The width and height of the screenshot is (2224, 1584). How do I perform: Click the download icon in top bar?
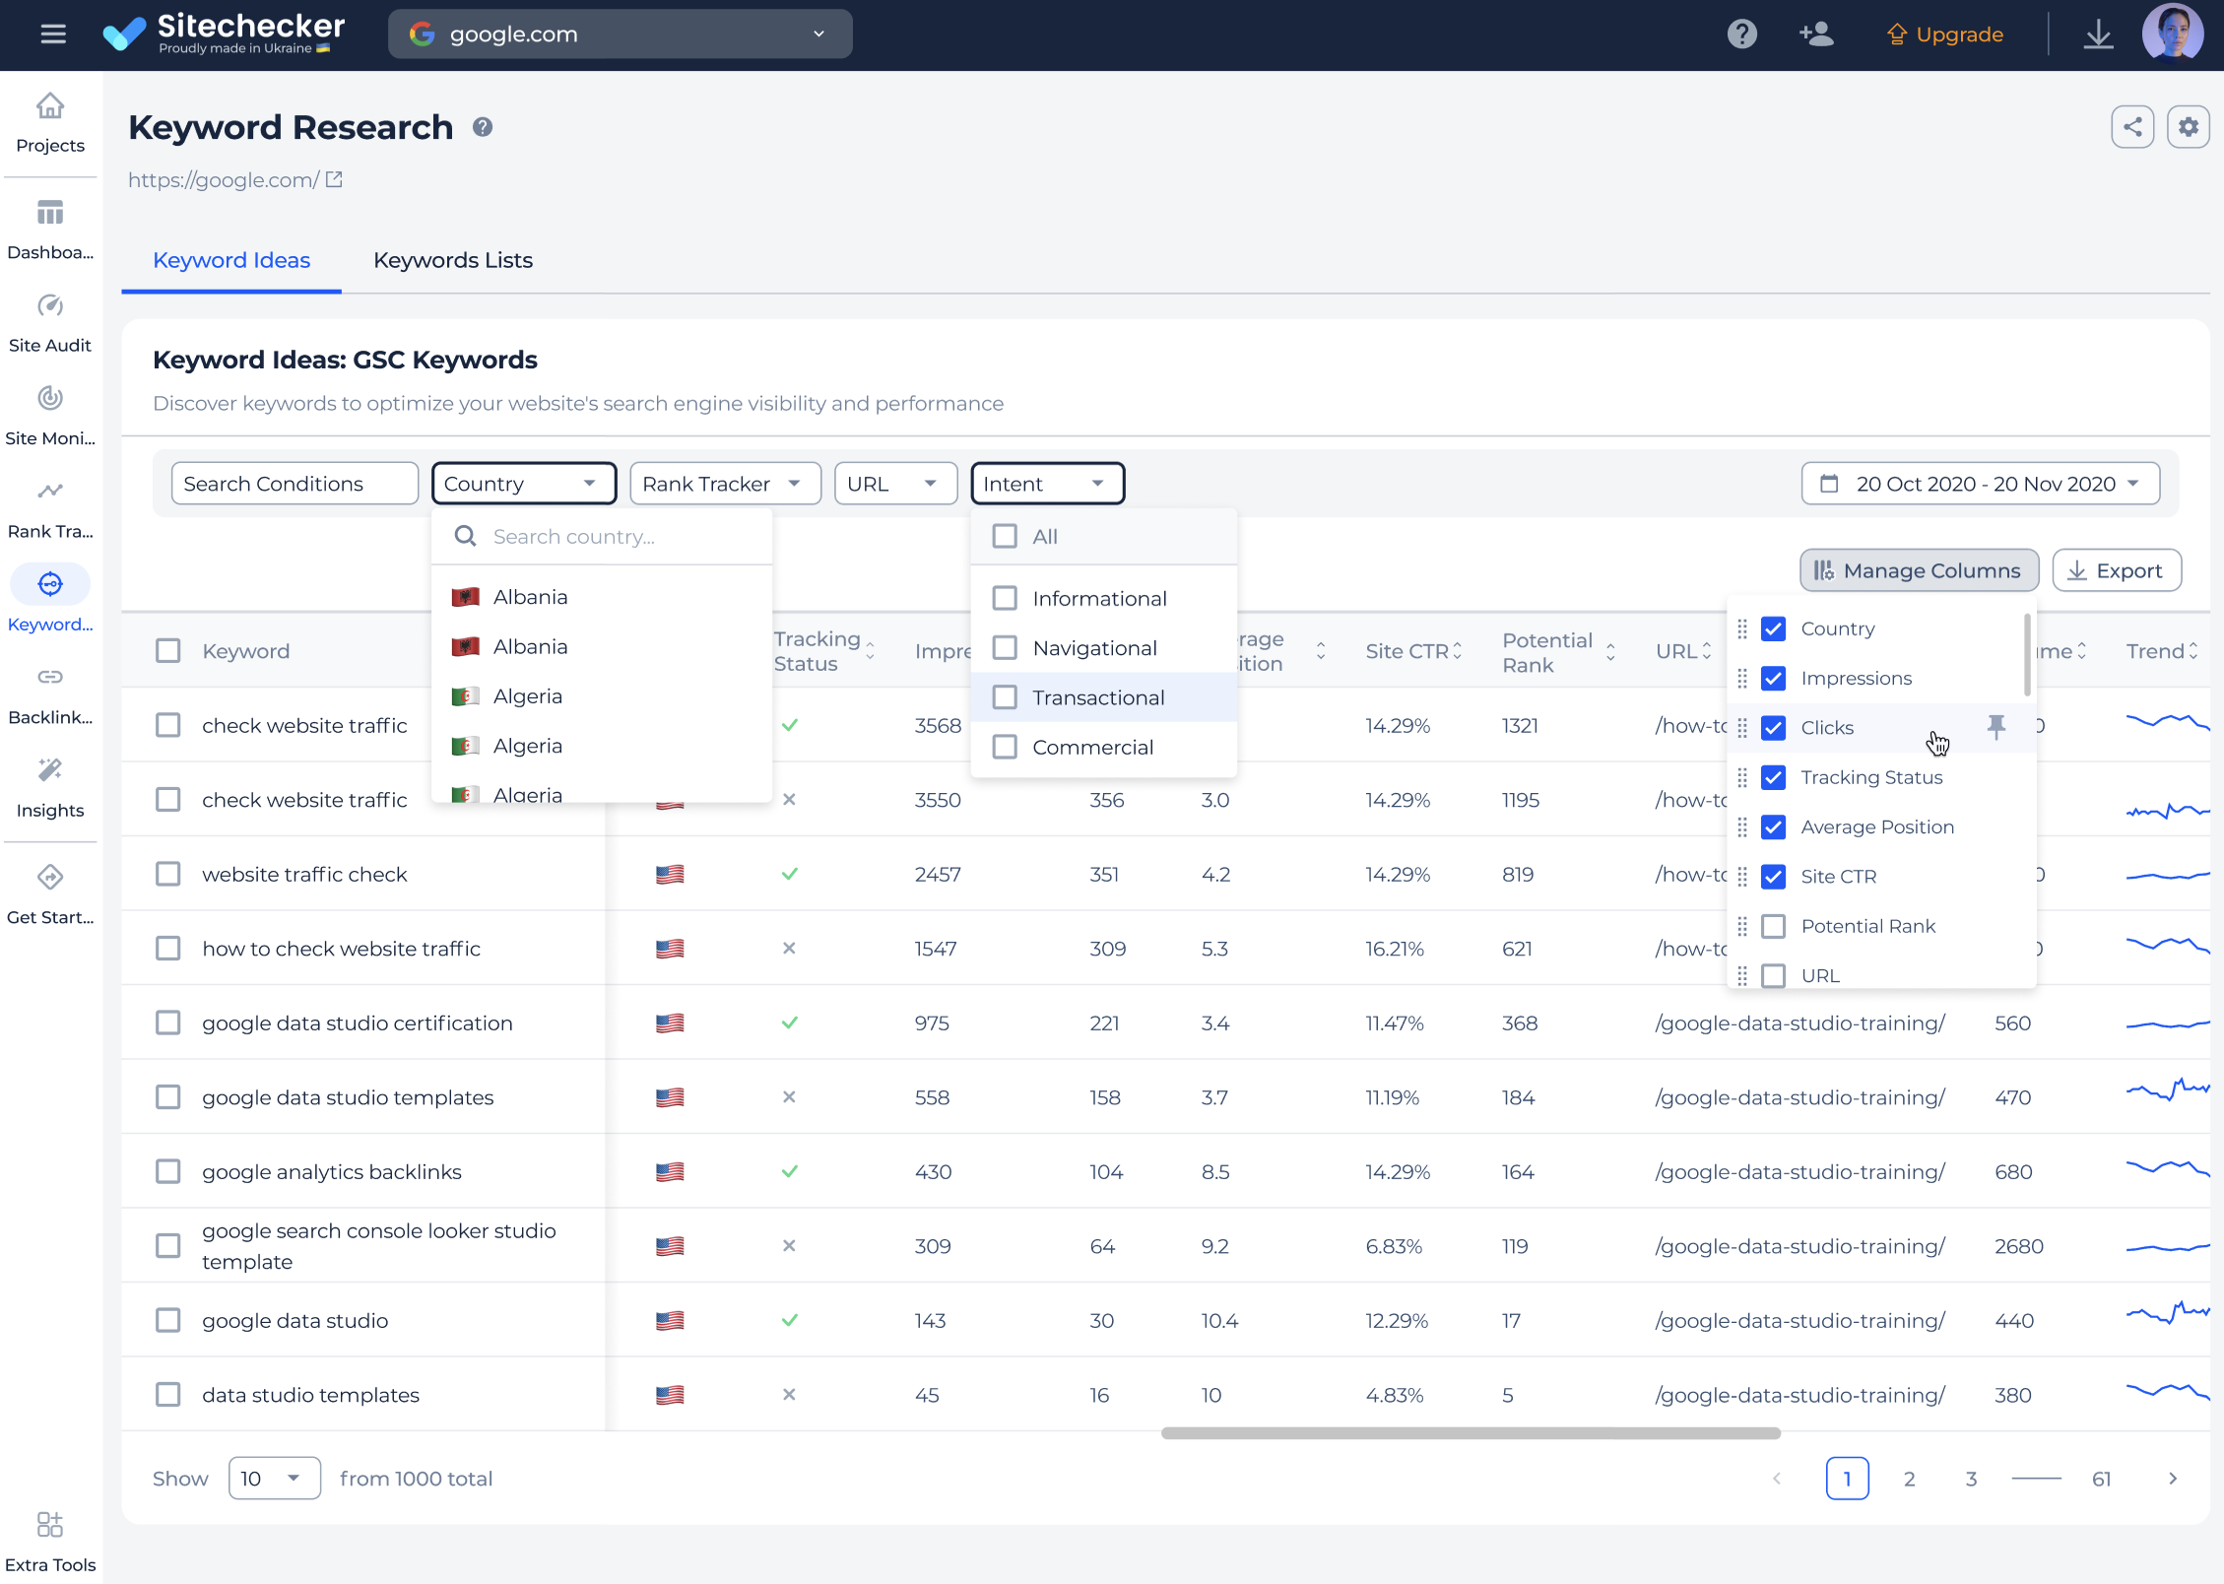coord(2099,34)
